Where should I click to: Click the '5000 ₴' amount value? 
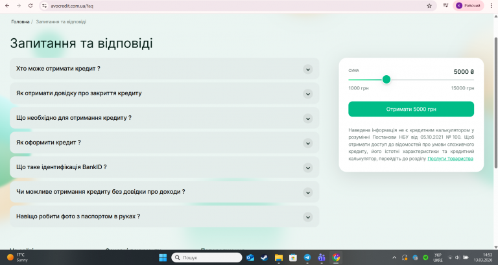point(464,72)
